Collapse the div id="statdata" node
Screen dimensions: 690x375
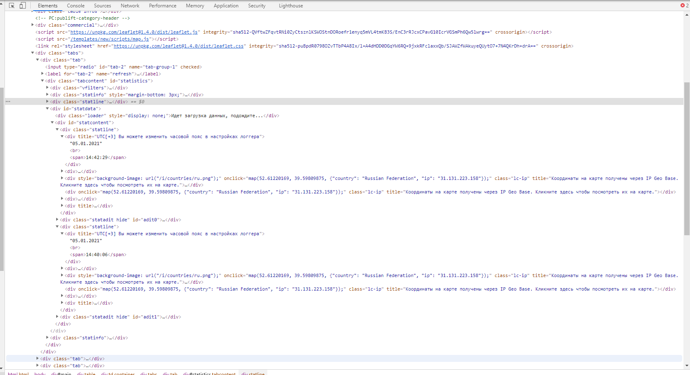click(x=48, y=109)
